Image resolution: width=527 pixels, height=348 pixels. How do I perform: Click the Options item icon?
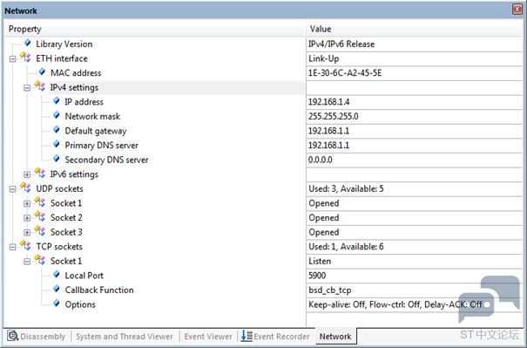[x=57, y=304]
